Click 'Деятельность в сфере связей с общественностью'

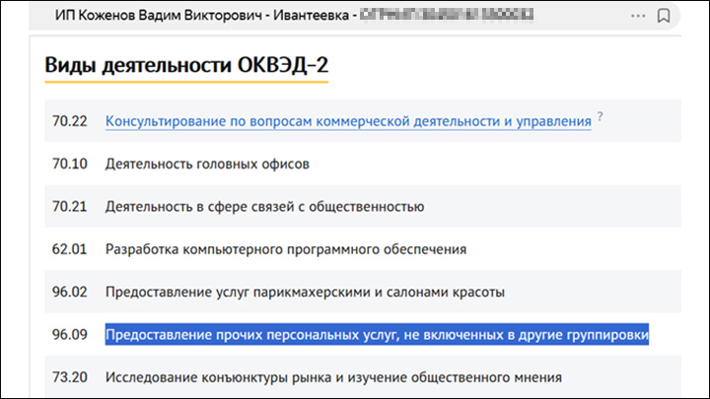tap(264, 206)
